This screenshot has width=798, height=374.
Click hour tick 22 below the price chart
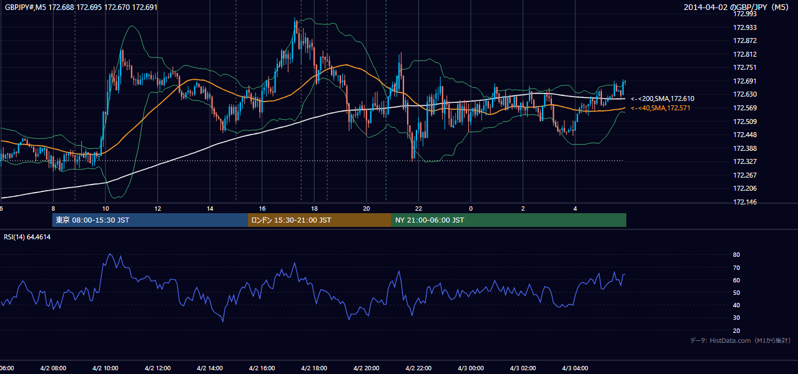(419, 208)
